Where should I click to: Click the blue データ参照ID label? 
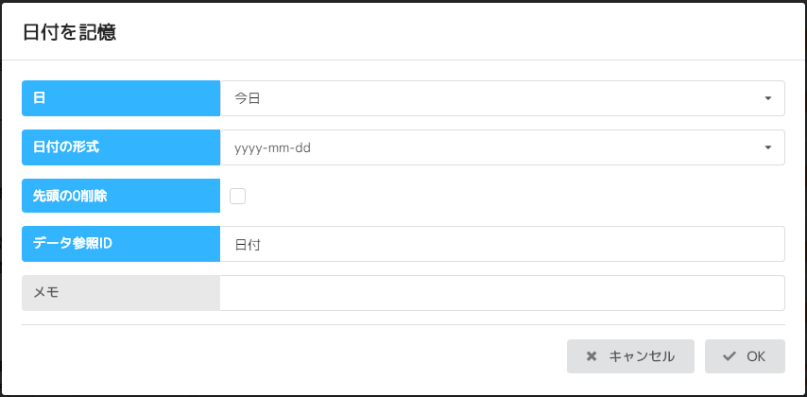(x=121, y=244)
